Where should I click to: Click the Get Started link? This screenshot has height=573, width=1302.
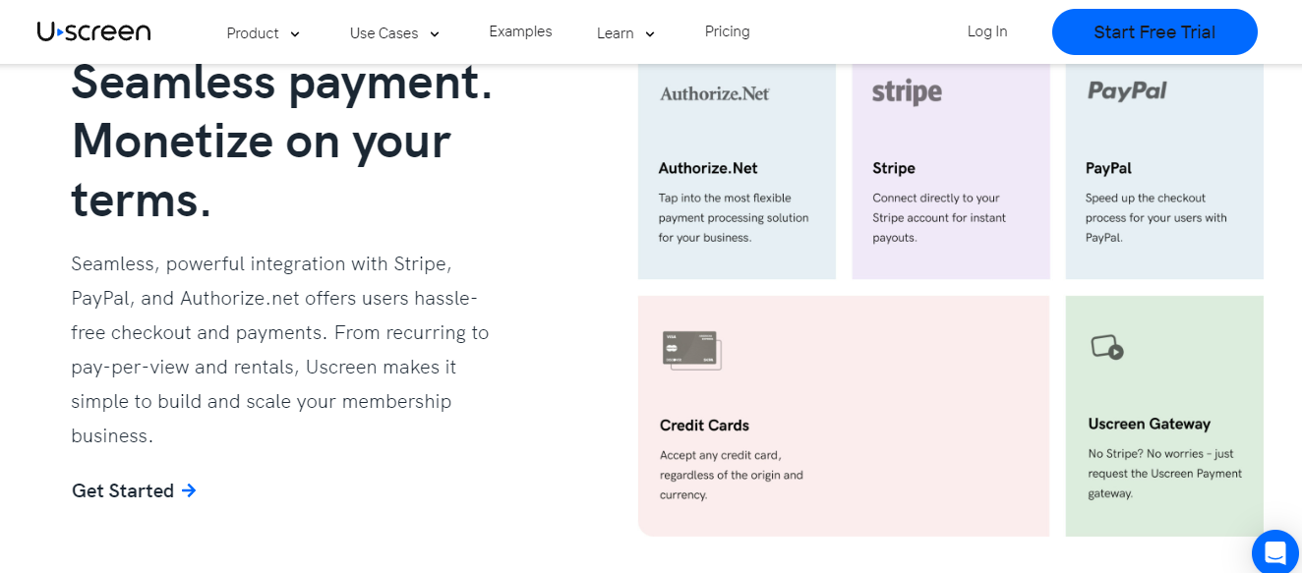pos(122,490)
